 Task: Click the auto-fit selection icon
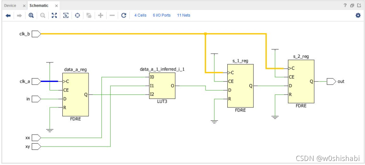[66, 16]
